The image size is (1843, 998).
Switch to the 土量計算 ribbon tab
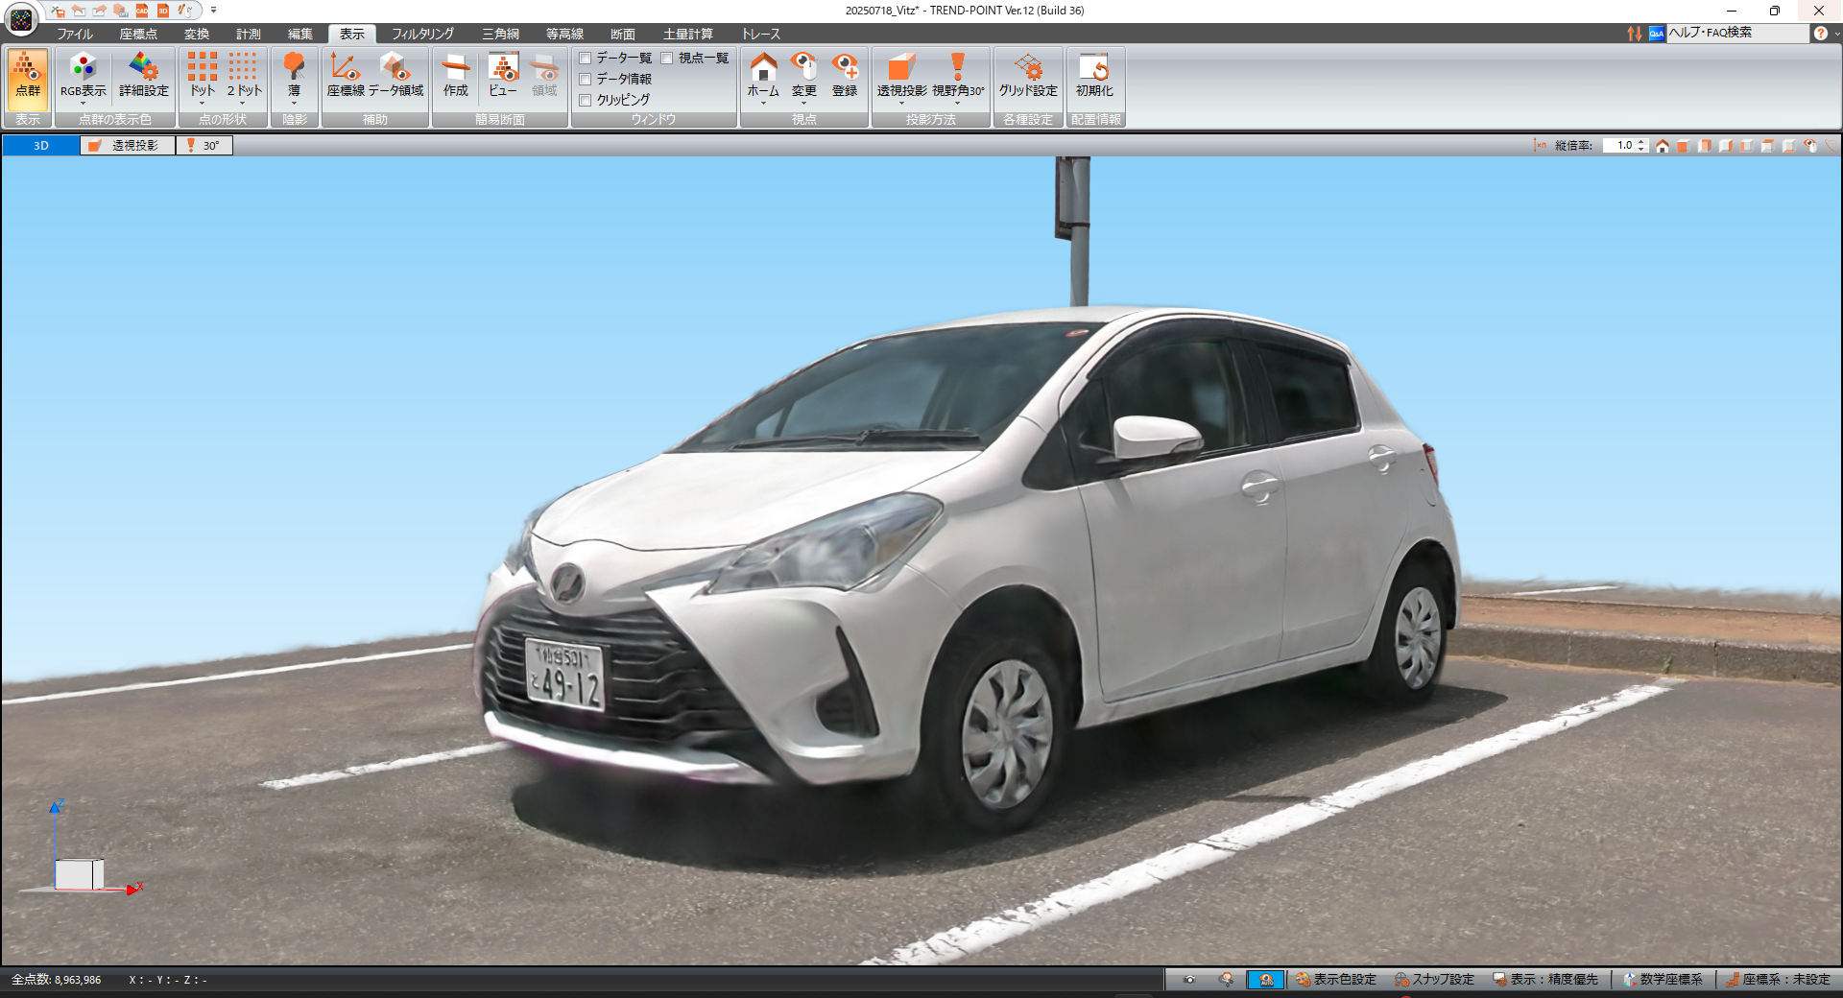687,34
